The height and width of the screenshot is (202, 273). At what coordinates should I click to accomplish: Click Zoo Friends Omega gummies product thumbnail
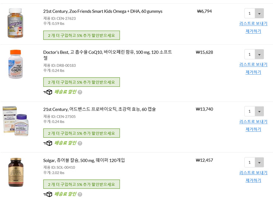click(17, 23)
